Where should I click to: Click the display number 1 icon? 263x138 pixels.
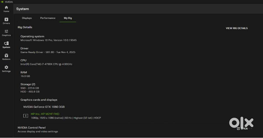(26, 116)
